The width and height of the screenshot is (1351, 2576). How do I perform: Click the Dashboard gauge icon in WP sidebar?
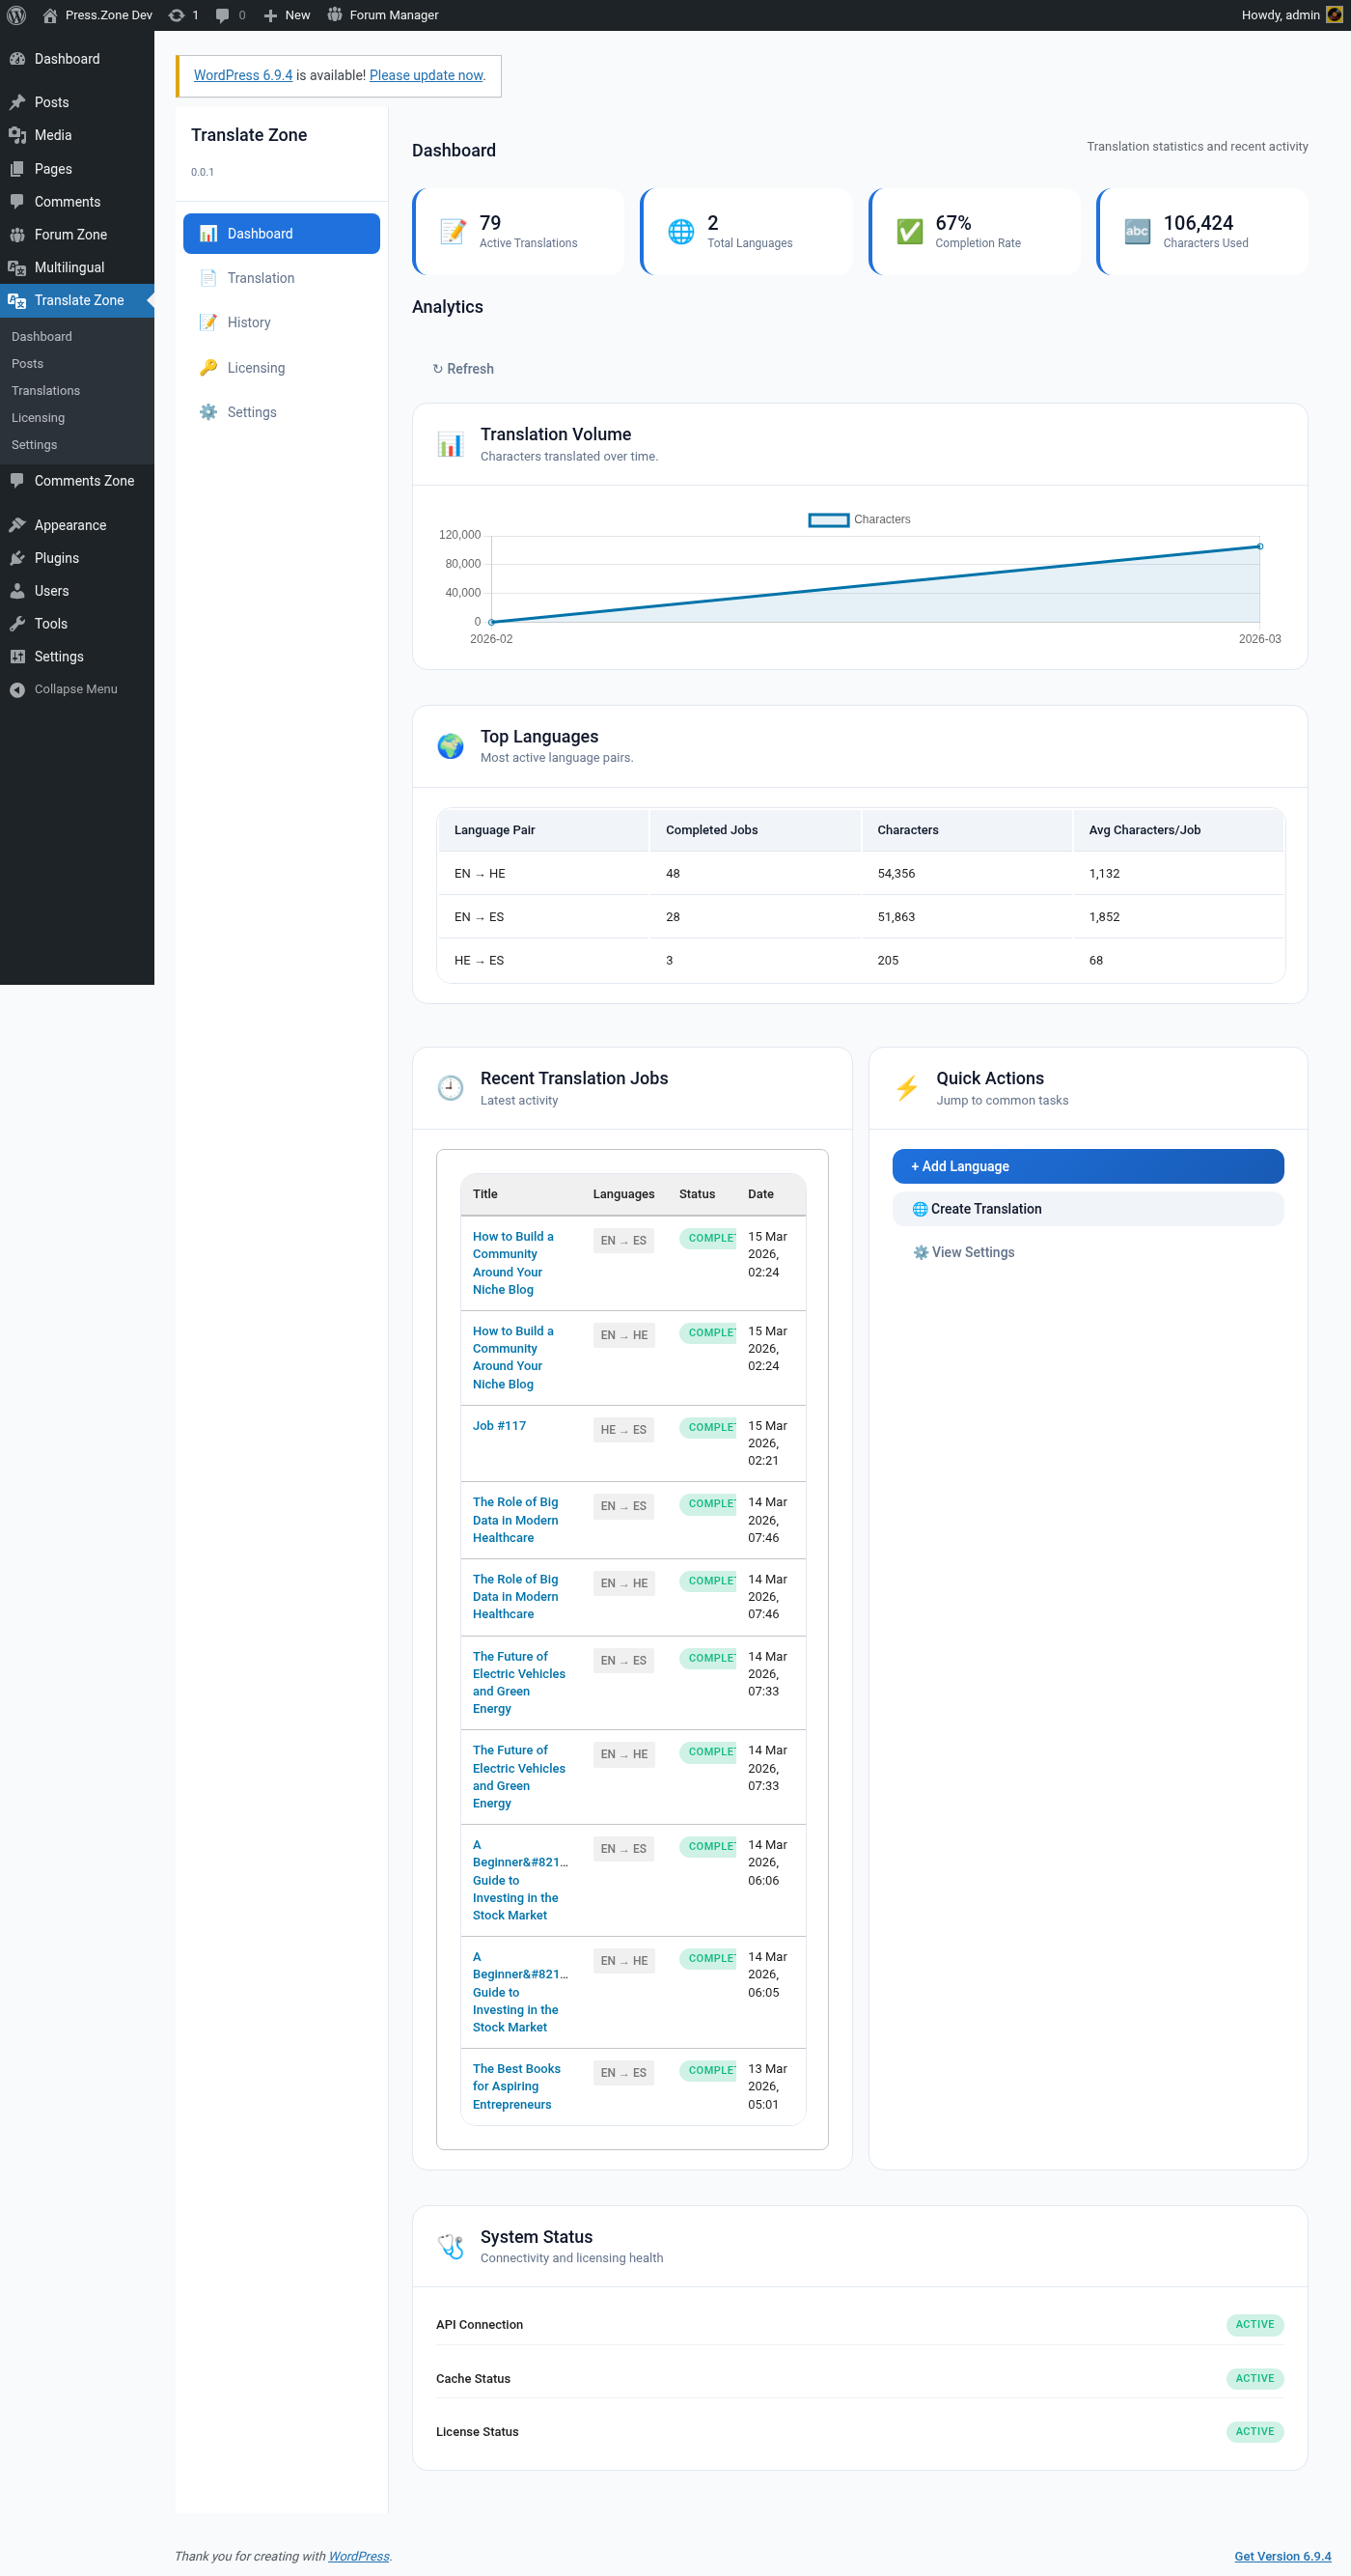[17, 59]
